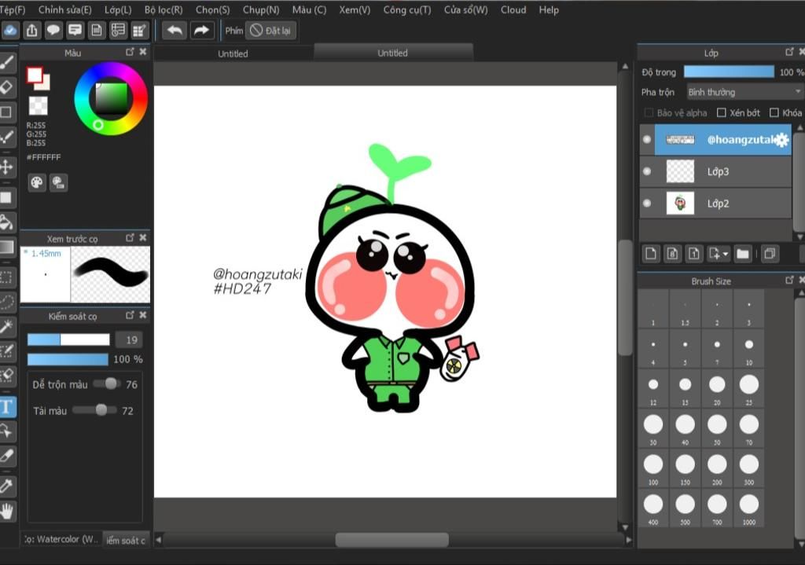Duplicate layer using the copy icon
Image resolution: width=805 pixels, height=565 pixels.
coord(770,254)
